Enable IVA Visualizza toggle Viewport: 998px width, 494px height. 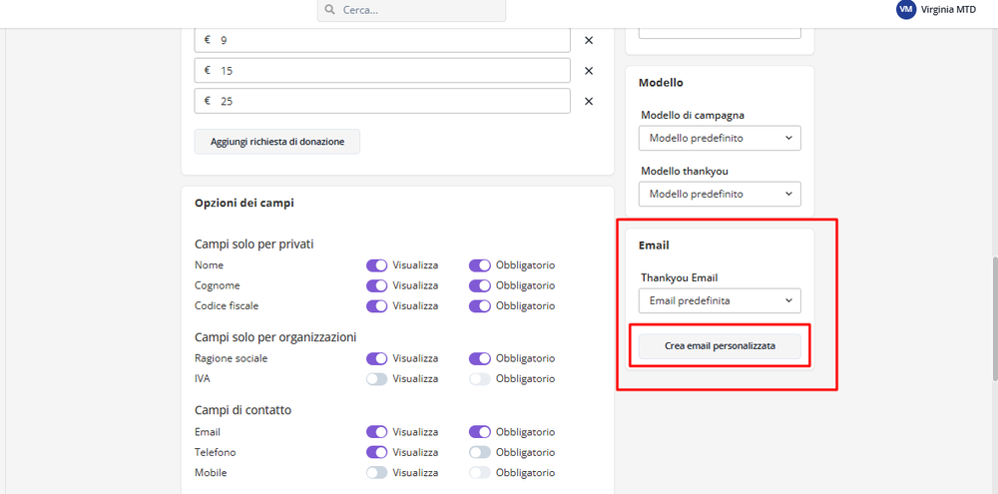click(376, 379)
